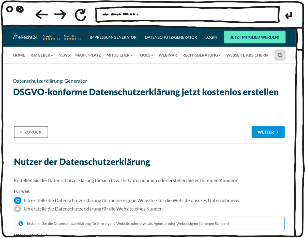This screenshot has height=238, width=305.
Task: Click the eRecht24 logo
Action: coord(25,37)
